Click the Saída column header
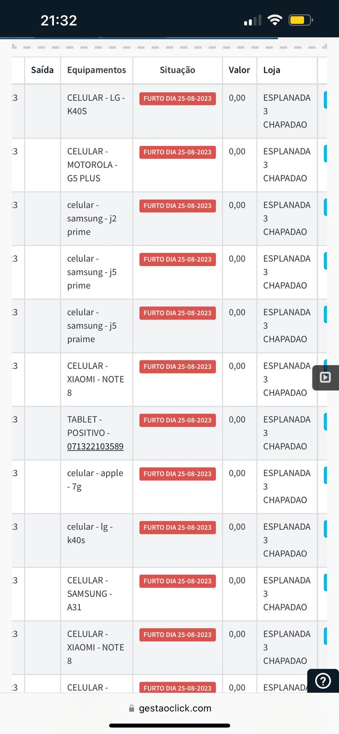This screenshot has height=734, width=339. 42,70
